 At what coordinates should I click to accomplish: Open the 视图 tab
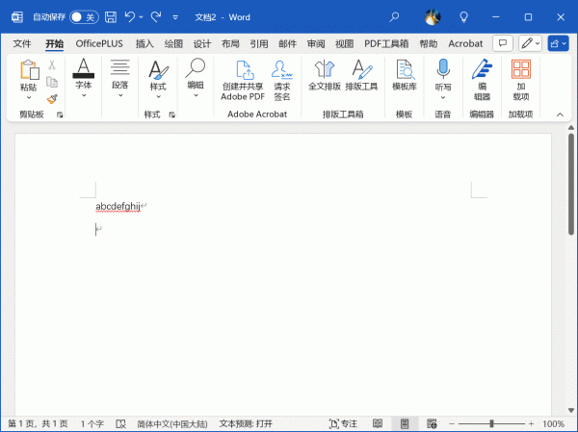(344, 43)
